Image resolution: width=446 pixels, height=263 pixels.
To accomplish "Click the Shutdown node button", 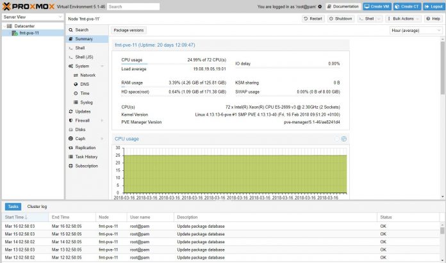I will click(340, 19).
